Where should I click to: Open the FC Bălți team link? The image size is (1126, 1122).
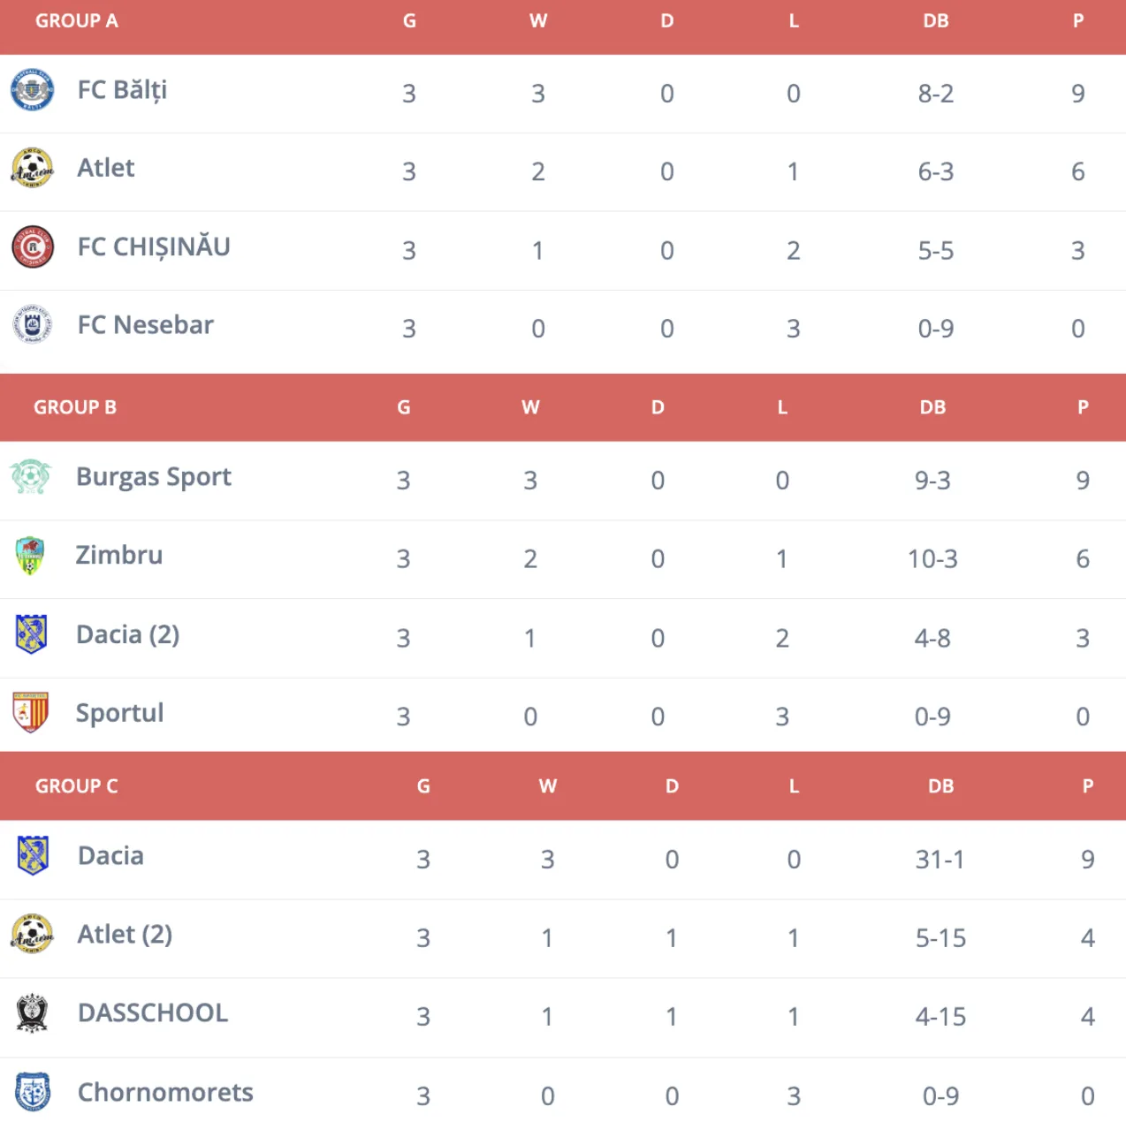click(x=122, y=90)
